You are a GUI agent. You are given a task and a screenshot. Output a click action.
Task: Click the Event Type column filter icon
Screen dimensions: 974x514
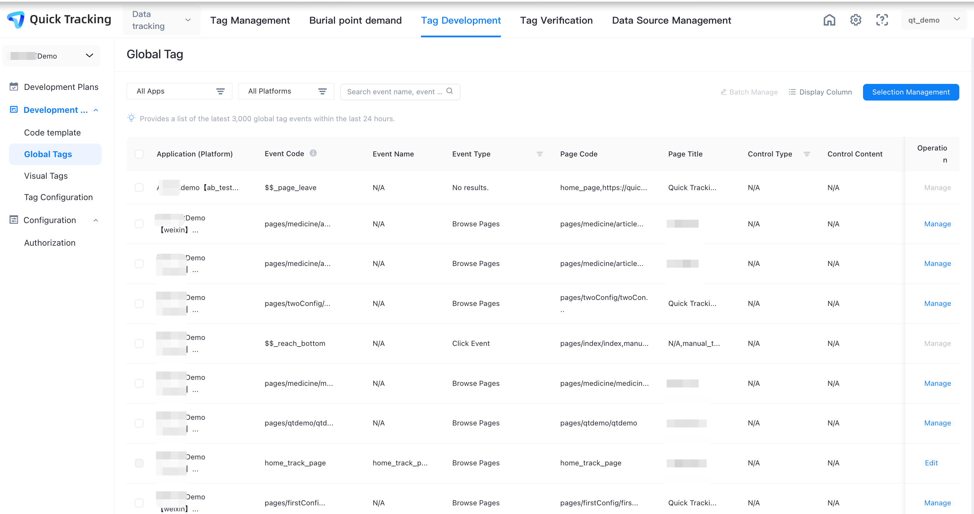[540, 154]
